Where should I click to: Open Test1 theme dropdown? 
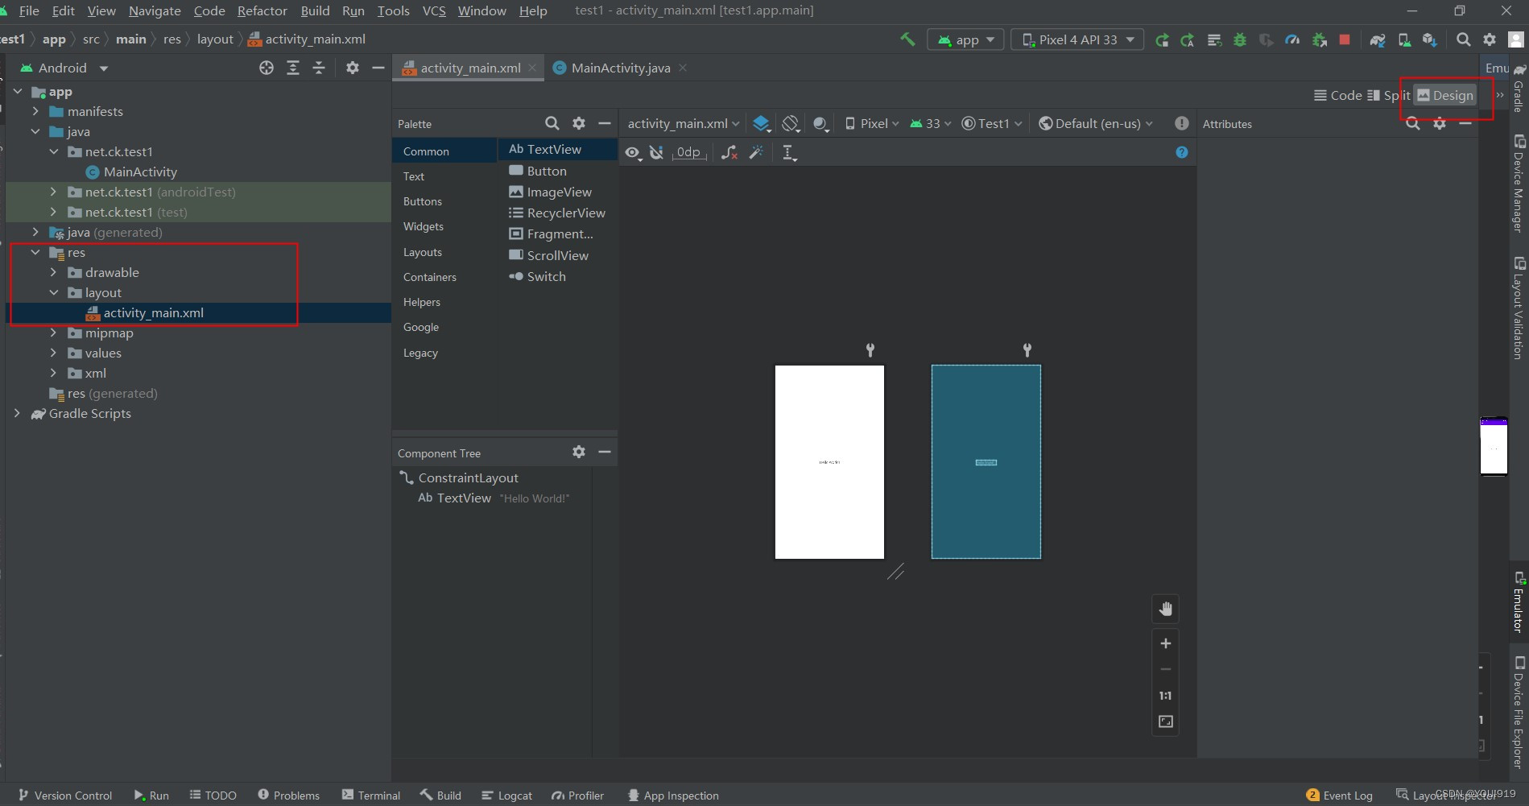click(992, 123)
